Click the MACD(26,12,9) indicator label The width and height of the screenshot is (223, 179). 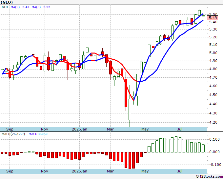13,134
